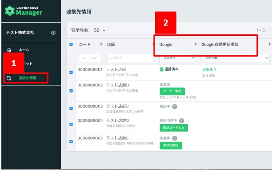
Task: Click the 連携を開始 button
Action: 171,146
